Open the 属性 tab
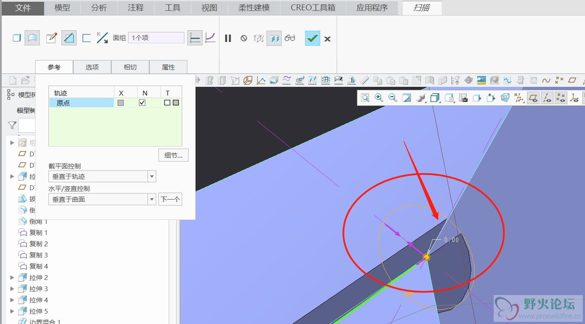 (x=168, y=67)
